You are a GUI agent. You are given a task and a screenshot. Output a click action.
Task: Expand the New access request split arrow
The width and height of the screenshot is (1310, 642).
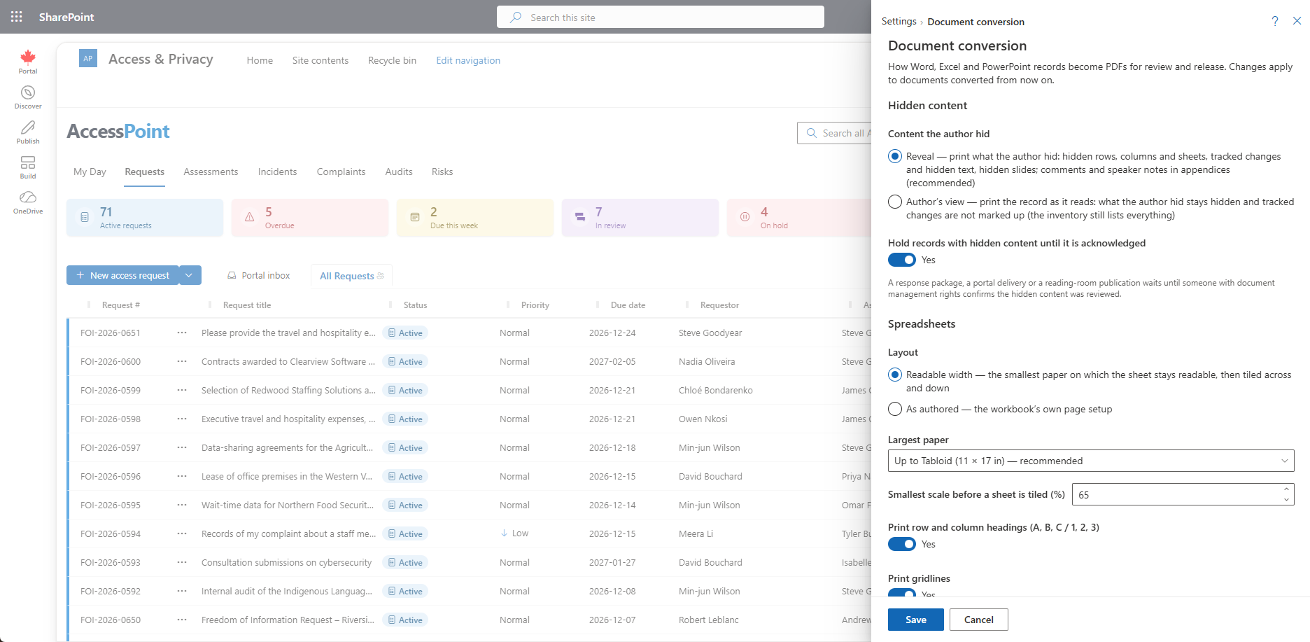[x=190, y=275]
